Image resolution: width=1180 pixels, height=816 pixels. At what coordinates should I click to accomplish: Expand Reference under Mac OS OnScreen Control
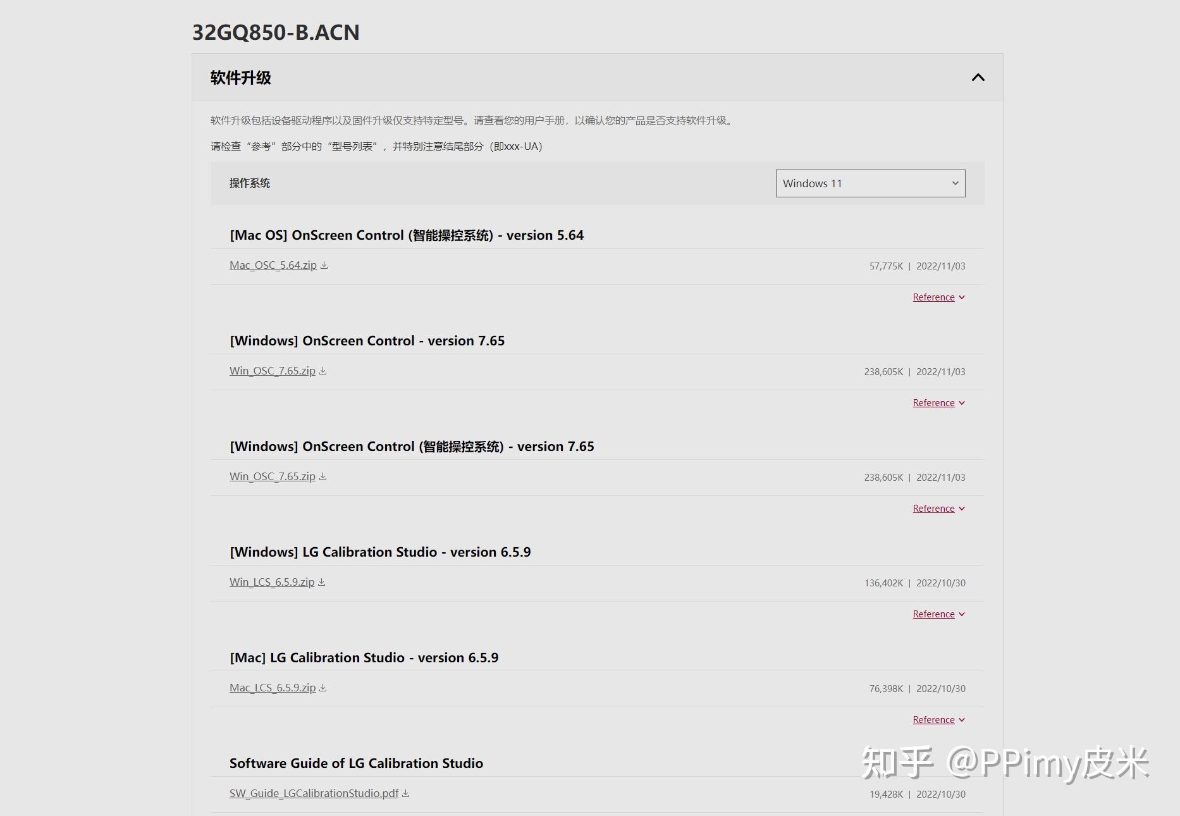click(x=938, y=297)
